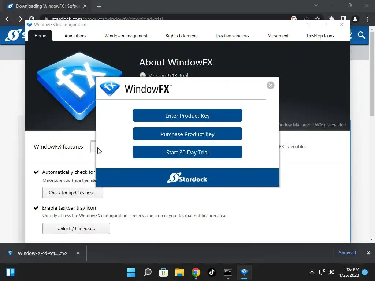This screenshot has width=375, height=281.
Task: Open the Windows Start menu
Action: [x=131, y=272]
